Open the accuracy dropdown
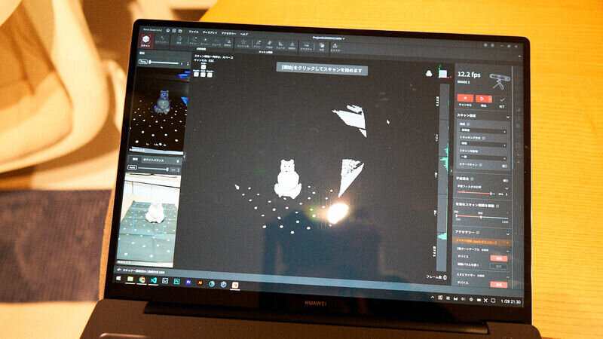Image resolution: width=603 pixels, height=339 pixels. pos(483,130)
